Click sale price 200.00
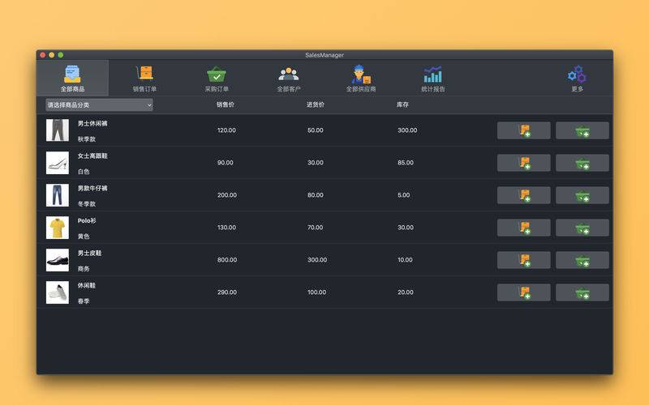 tap(227, 195)
